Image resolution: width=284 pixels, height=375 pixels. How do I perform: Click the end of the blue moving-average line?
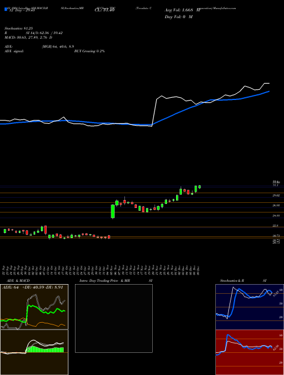point(269,91)
